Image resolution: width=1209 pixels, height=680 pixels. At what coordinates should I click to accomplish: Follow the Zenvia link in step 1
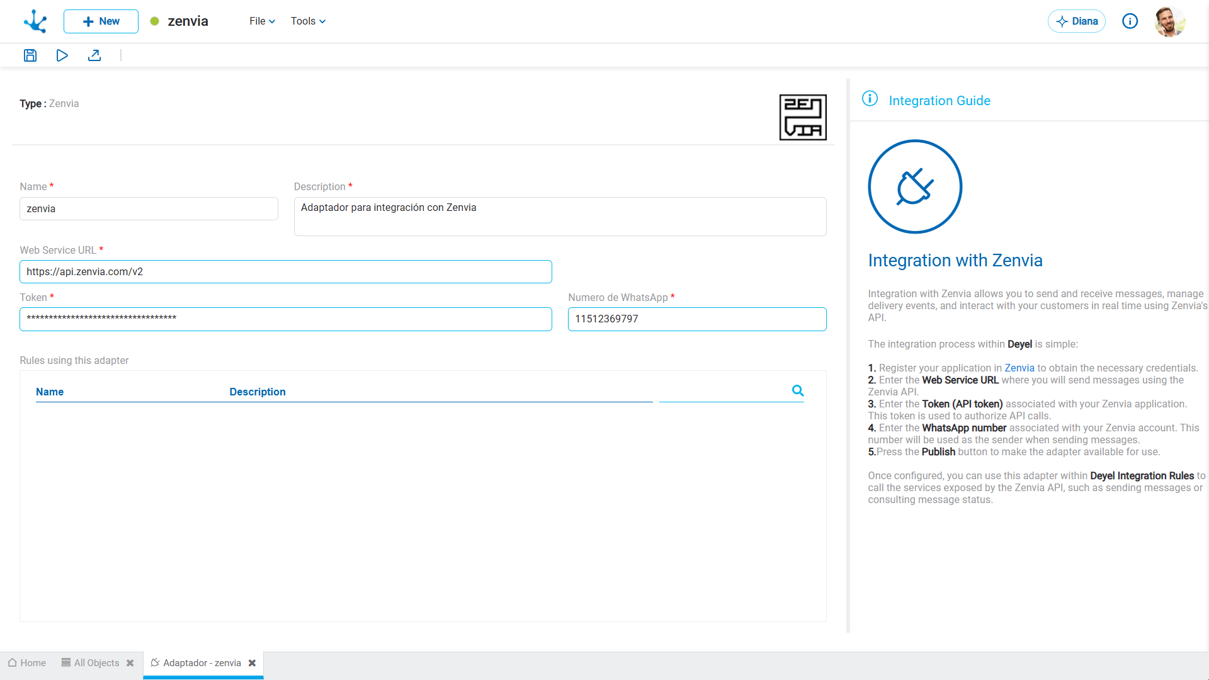(x=1019, y=368)
